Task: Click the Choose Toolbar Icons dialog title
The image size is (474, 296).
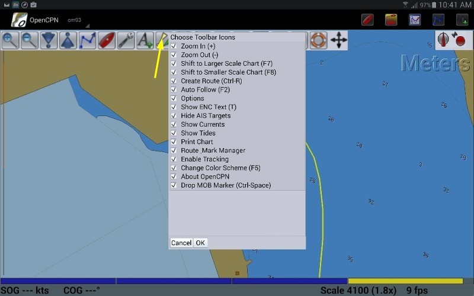Action: point(203,37)
